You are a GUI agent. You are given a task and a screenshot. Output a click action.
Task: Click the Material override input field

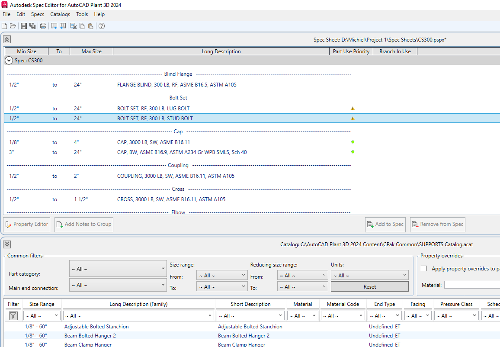[x=472, y=285]
